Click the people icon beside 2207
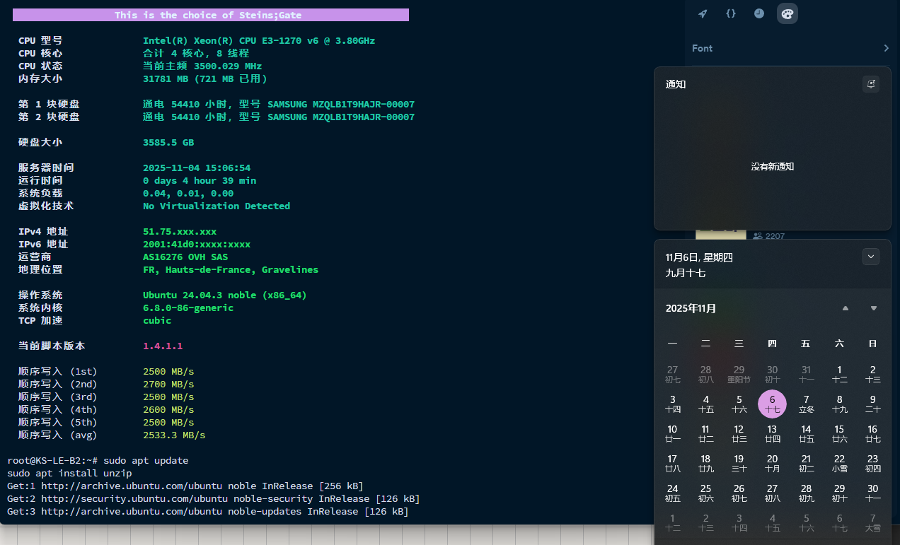Image resolution: width=900 pixels, height=545 pixels. click(758, 236)
